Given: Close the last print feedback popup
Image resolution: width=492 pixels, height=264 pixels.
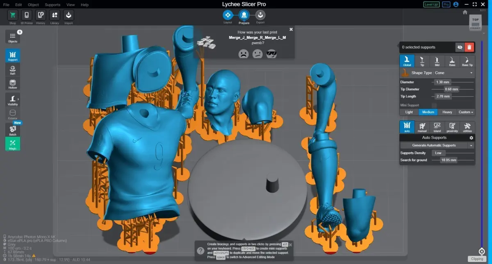Looking at the screenshot, I should (291, 29).
